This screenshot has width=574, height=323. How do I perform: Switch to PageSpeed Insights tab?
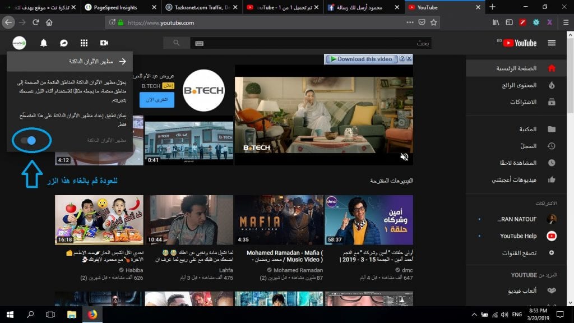pos(121,7)
